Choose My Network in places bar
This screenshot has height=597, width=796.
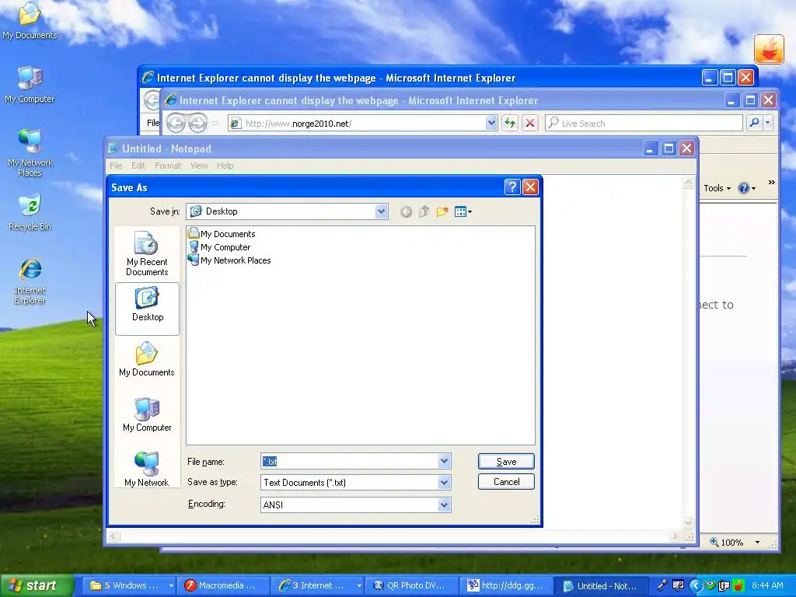click(147, 469)
